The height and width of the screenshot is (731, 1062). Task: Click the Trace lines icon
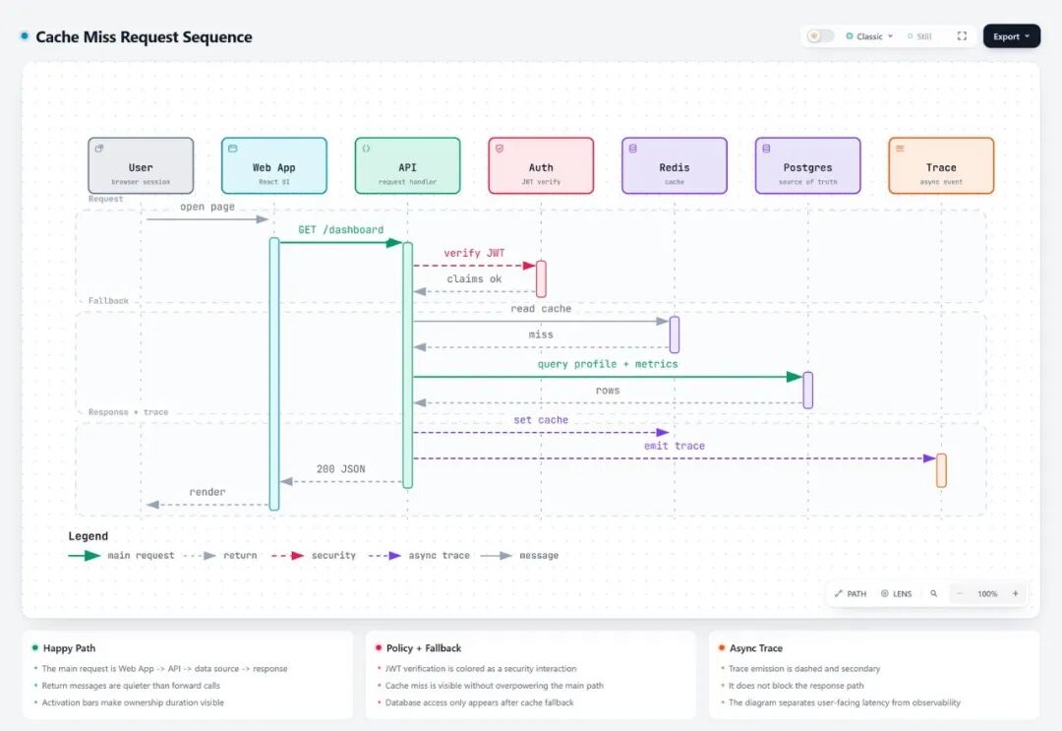click(900, 149)
